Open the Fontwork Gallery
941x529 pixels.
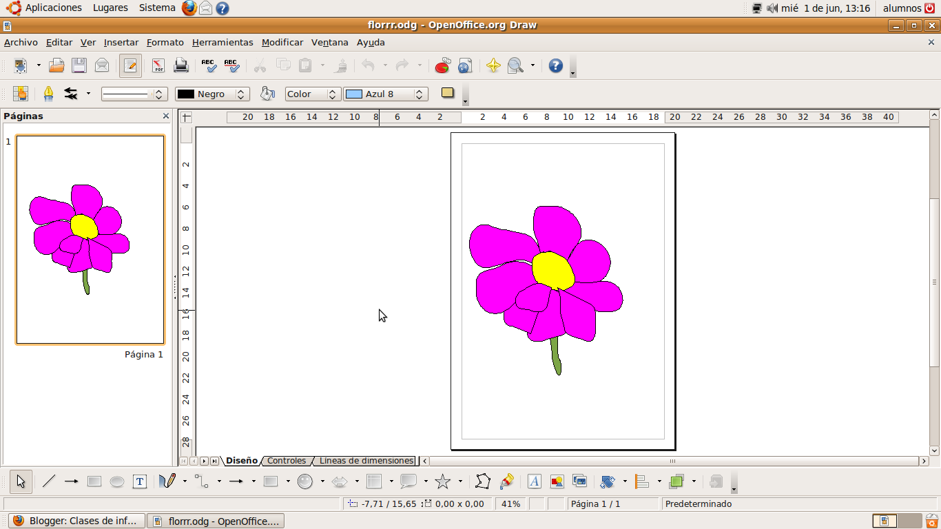tap(535, 481)
